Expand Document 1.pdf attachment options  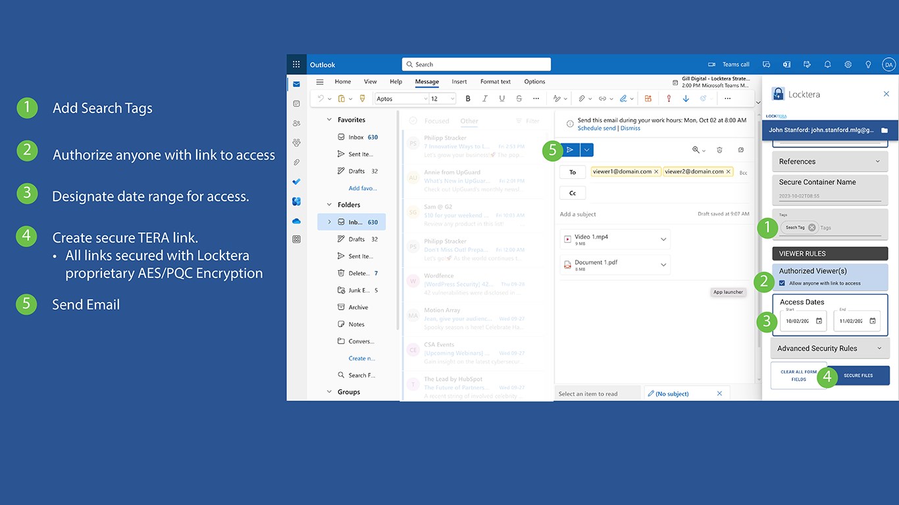coord(663,265)
